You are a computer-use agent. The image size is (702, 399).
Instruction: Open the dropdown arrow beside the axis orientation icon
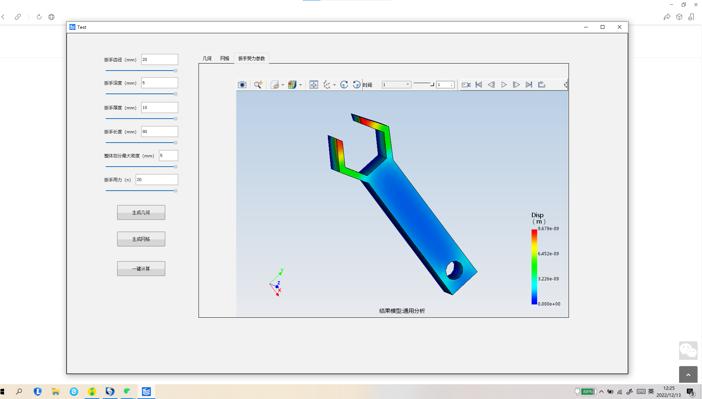pos(335,85)
